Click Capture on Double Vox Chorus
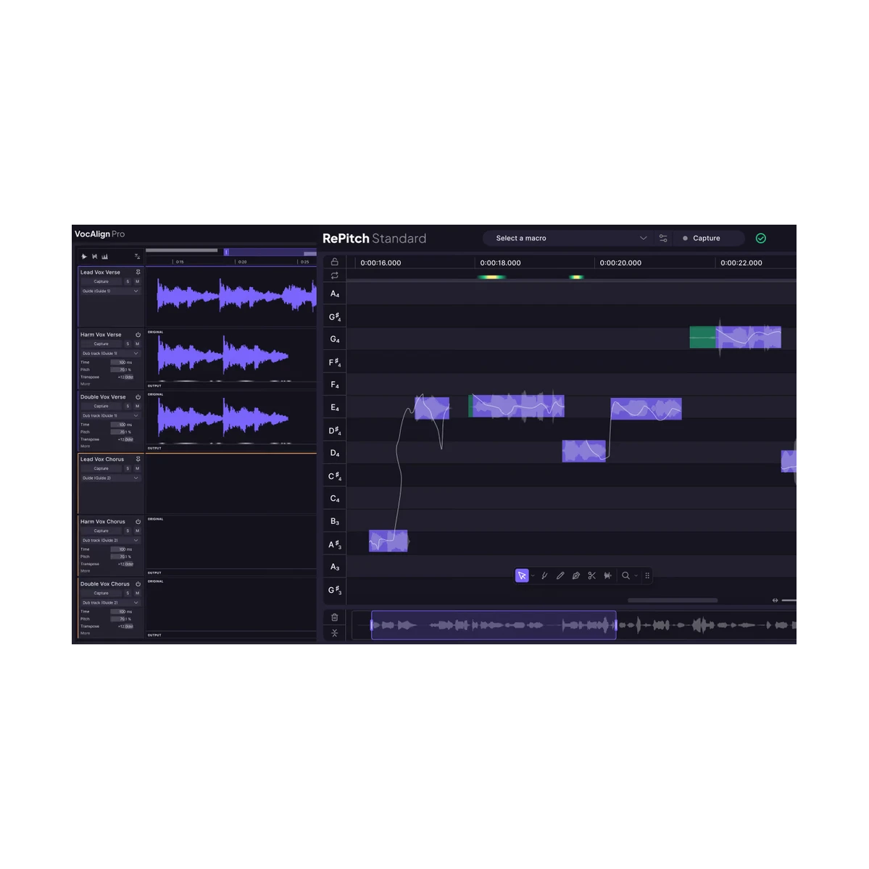This screenshot has height=869, width=869. [x=101, y=593]
